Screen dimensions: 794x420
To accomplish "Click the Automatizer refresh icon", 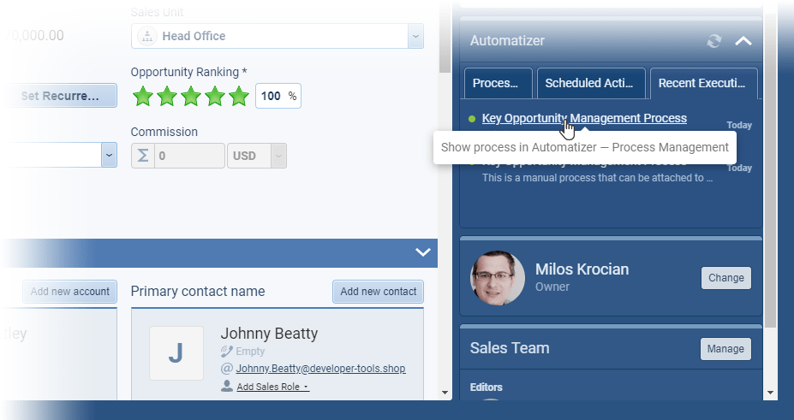I will coord(714,41).
